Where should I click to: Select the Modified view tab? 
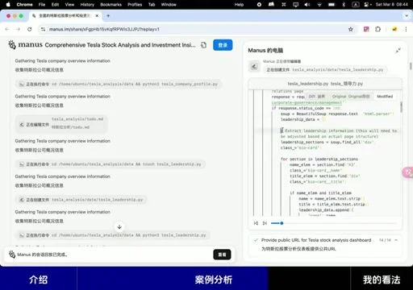coord(385,96)
